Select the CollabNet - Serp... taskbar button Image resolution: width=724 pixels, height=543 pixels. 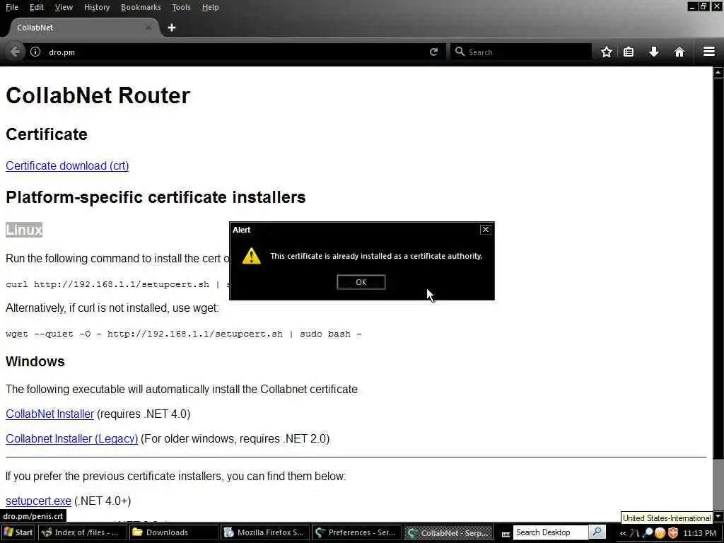point(448,532)
